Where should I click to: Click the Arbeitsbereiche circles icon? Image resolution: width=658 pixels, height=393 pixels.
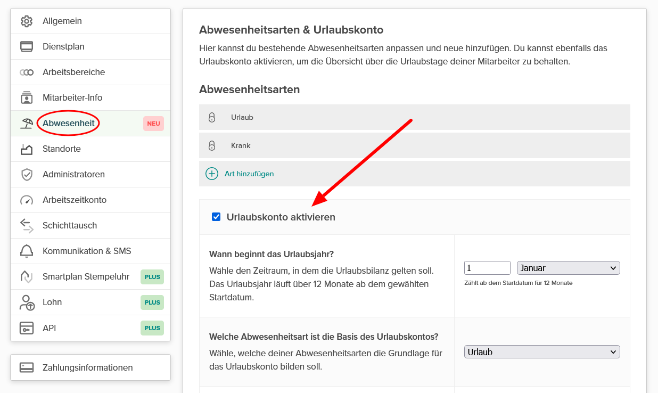[x=27, y=72]
